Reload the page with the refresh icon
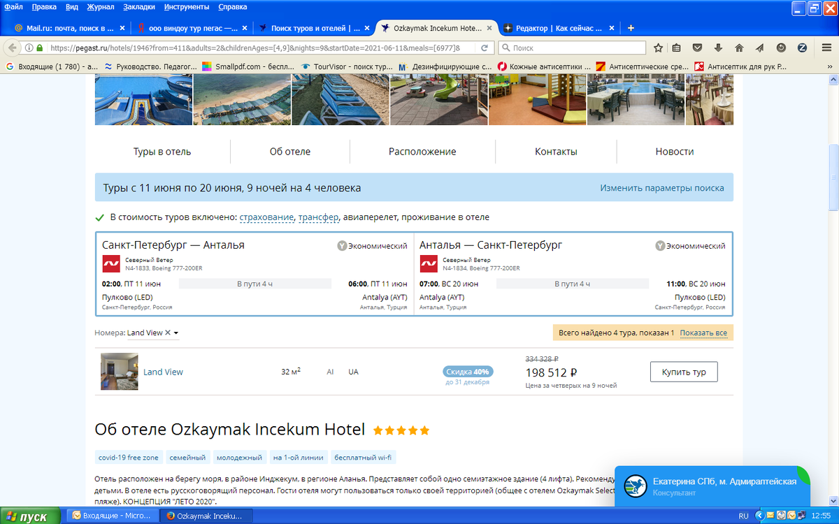The height and width of the screenshot is (524, 839). (x=484, y=48)
